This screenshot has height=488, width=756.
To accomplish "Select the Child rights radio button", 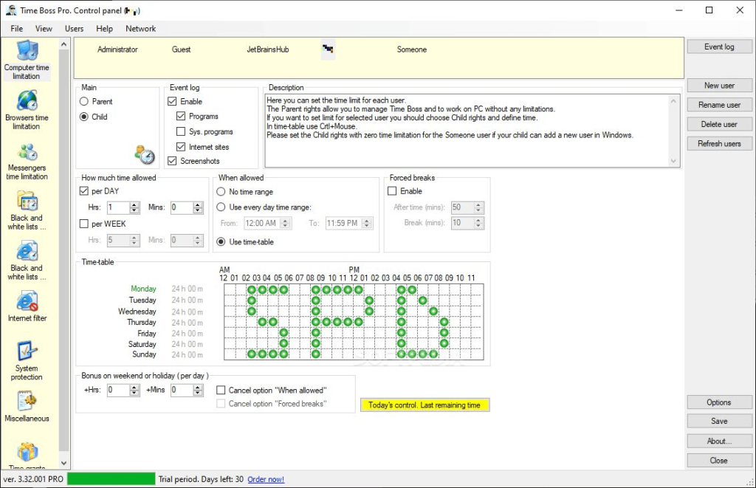I will click(x=84, y=117).
